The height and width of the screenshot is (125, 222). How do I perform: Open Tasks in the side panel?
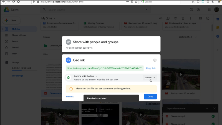pyautogui.click(x=218, y=36)
